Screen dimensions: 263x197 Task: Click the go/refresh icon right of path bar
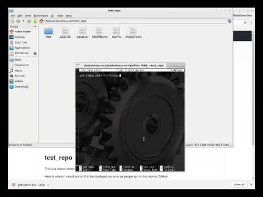230,21
